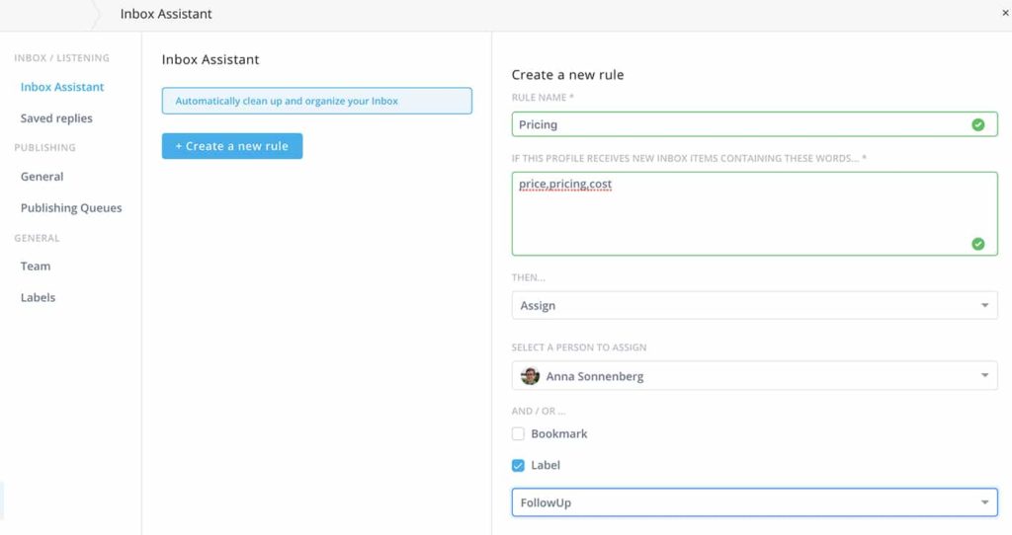Open Team settings in sidebar
This screenshot has width=1012, height=535.
point(36,267)
